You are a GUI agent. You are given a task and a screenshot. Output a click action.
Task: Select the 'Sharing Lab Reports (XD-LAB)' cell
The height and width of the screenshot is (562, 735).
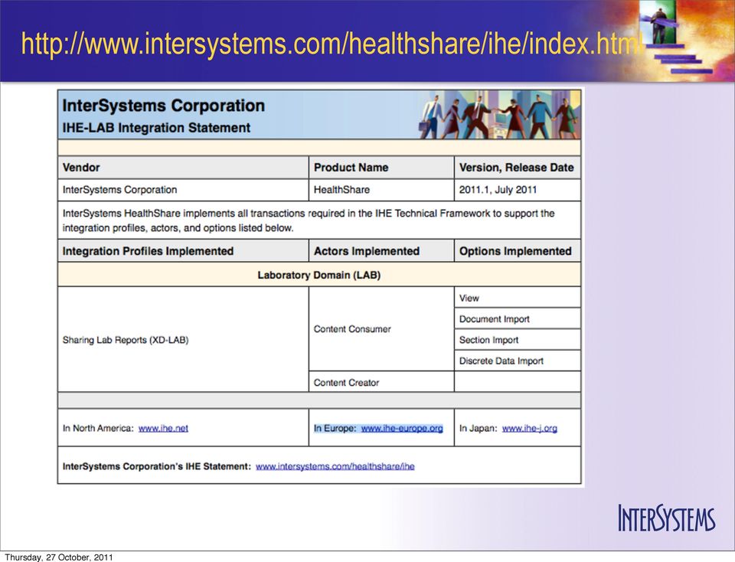click(x=183, y=339)
